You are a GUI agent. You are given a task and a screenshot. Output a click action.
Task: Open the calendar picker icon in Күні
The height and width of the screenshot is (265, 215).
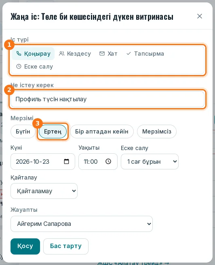coord(66,162)
